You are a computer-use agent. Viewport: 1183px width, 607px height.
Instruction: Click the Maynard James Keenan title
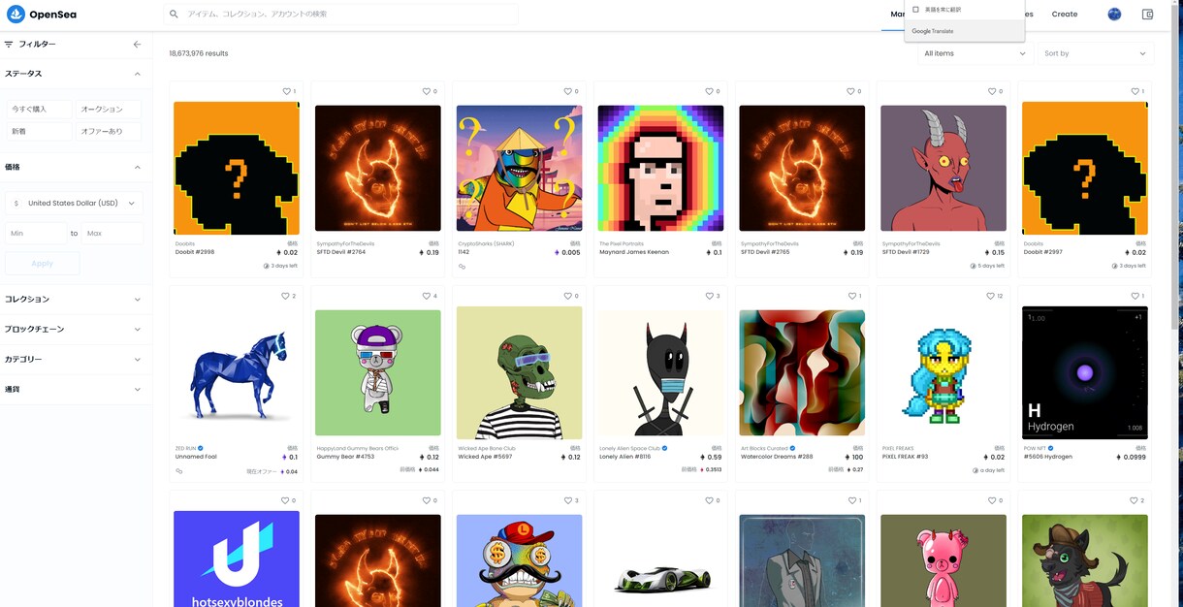pos(634,252)
